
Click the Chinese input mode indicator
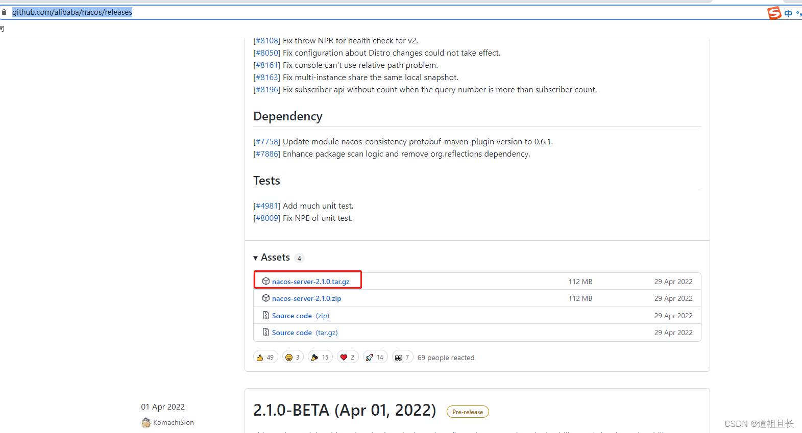788,13
